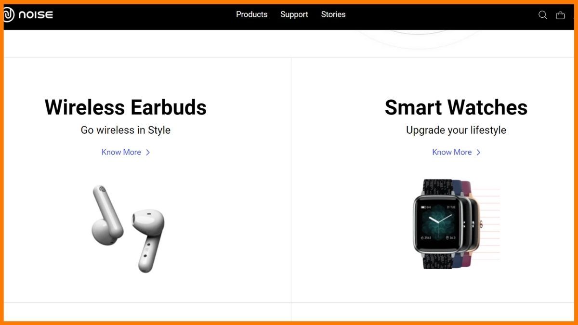Click the Smart Watches heading

(456, 107)
